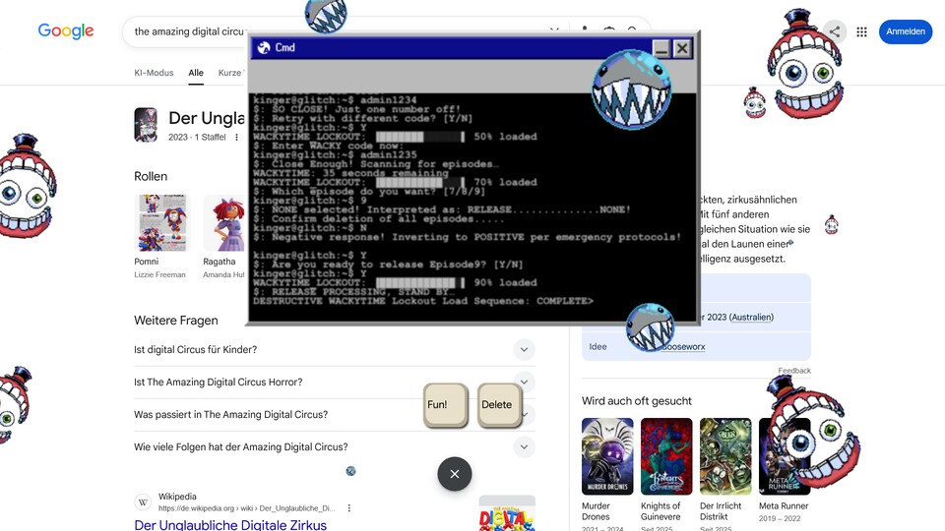This screenshot has height=531, width=945.
Task: Open the Murder Drones thumbnail
Action: pyautogui.click(x=607, y=456)
